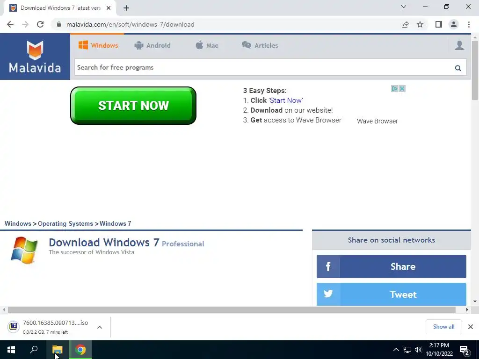Share the page on Facebook
Image resolution: width=479 pixels, height=359 pixels.
[x=392, y=266]
